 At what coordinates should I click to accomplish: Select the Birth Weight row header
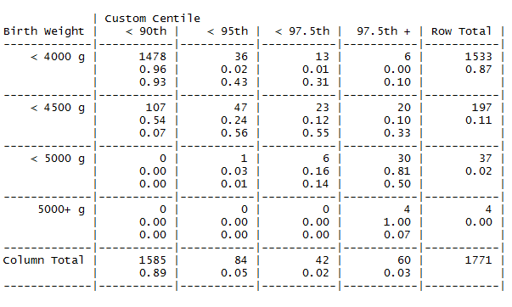click(x=44, y=31)
